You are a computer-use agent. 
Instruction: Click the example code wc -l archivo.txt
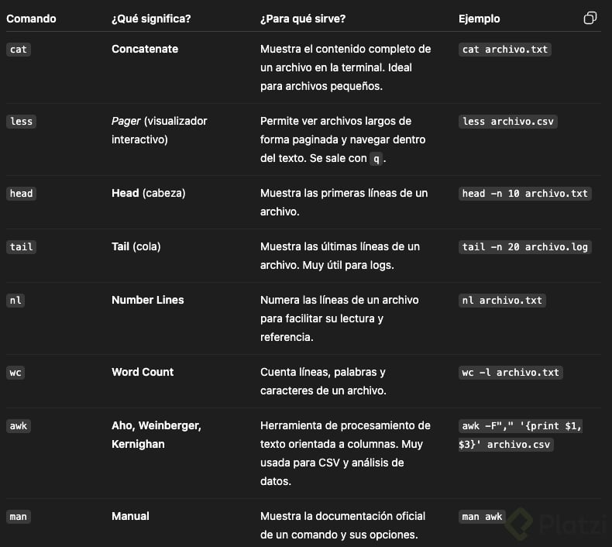(510, 373)
